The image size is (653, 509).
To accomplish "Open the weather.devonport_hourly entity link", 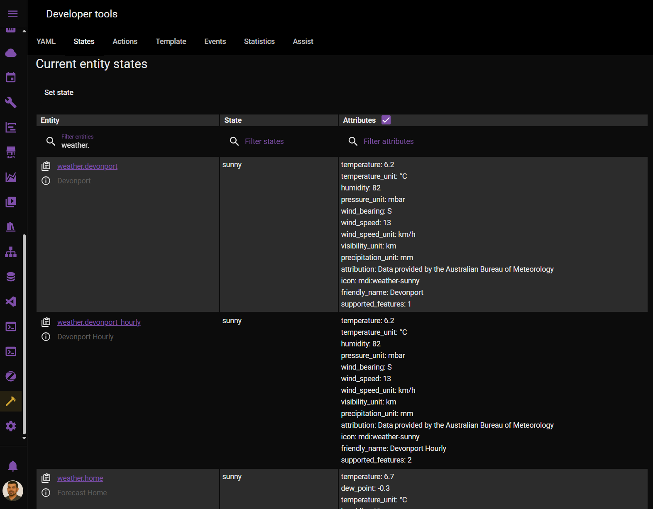I will tap(99, 322).
